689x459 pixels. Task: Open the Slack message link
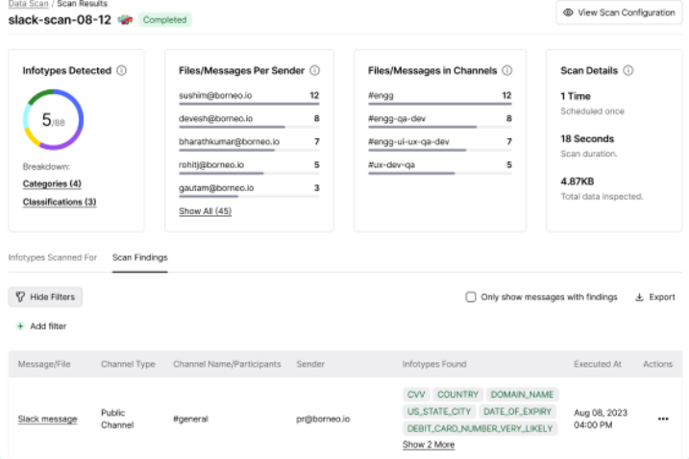47,420
